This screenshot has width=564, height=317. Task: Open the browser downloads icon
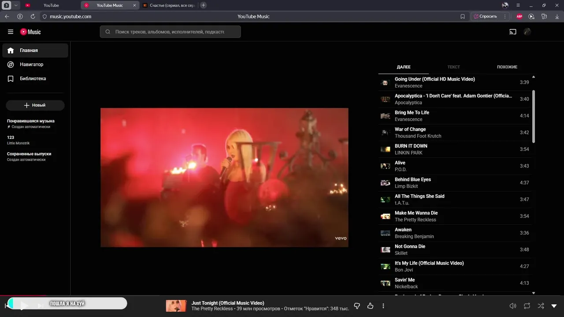pyautogui.click(x=557, y=16)
